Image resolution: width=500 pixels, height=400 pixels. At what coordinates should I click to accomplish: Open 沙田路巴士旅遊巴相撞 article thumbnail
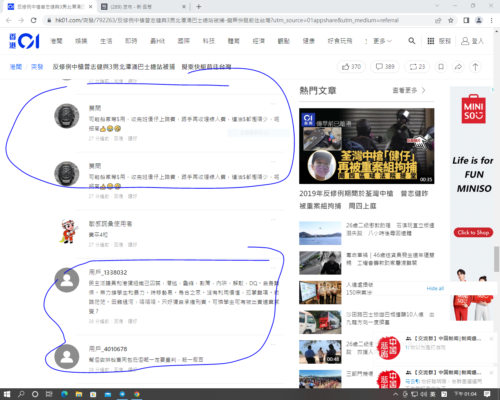(320, 322)
